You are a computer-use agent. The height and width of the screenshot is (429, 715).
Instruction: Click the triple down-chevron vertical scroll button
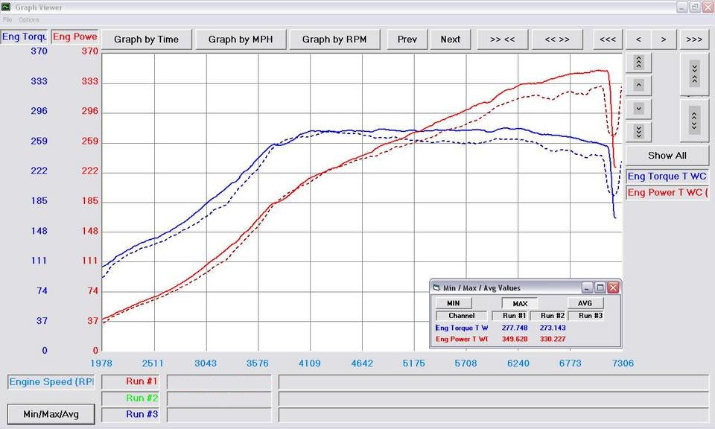tap(638, 132)
